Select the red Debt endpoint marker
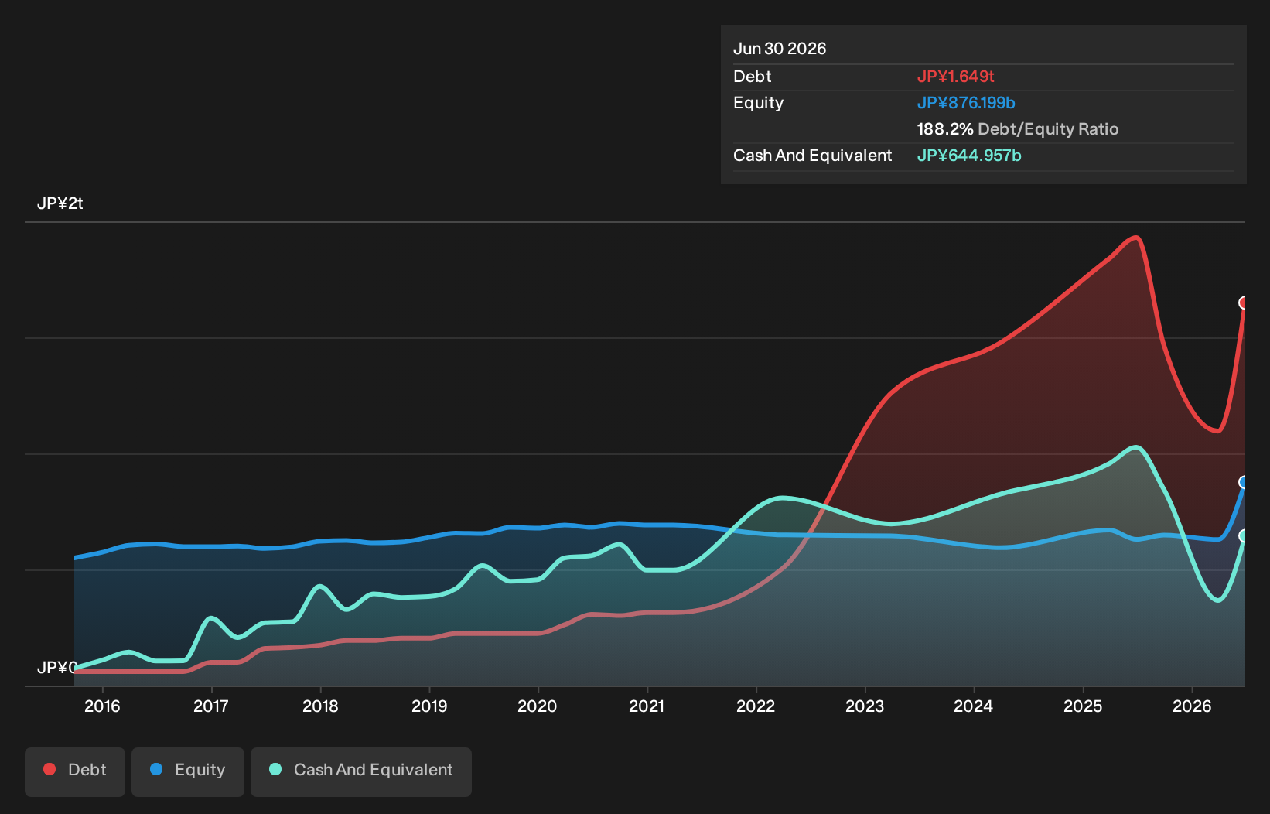Image resolution: width=1270 pixels, height=814 pixels. (x=1244, y=303)
